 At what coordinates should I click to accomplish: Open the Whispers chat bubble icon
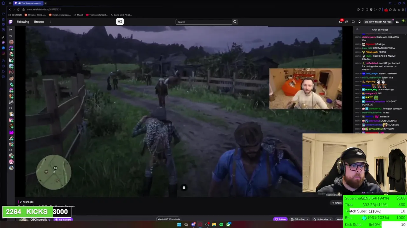pyautogui.click(x=353, y=22)
